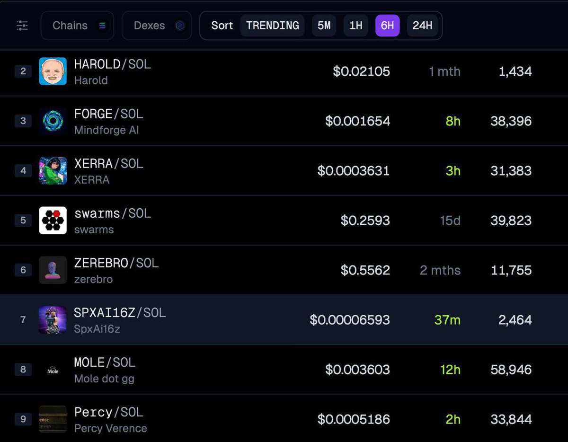
Task: Click rank badge number 3
Action: point(23,121)
